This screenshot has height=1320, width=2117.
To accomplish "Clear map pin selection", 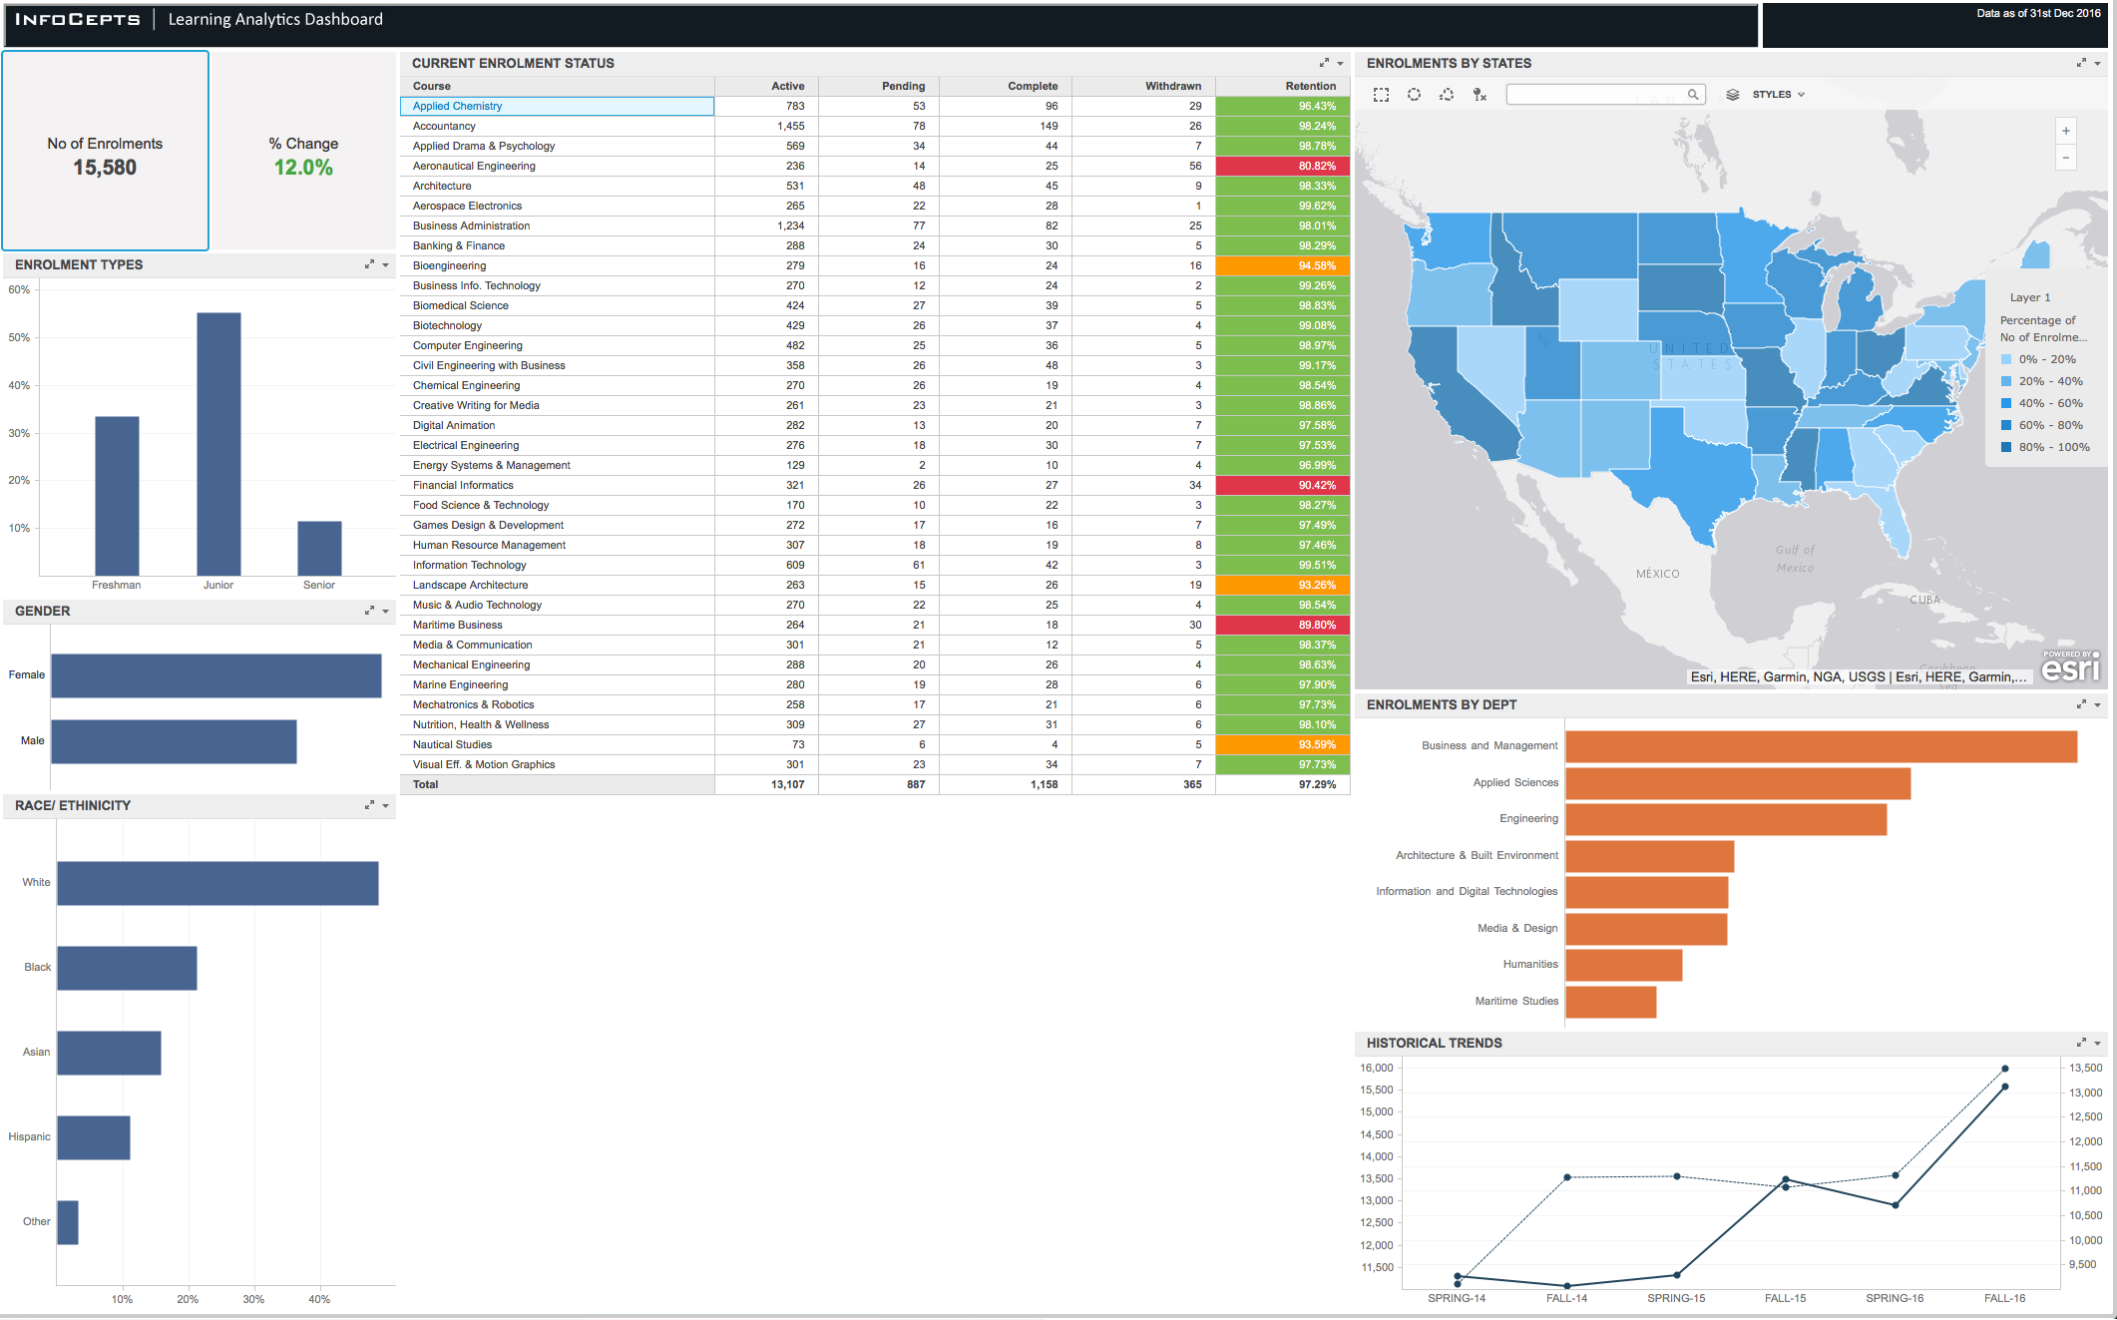I will 1480,95.
